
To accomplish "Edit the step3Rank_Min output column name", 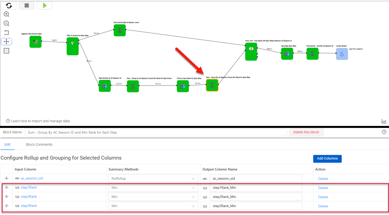I will [x=256, y=206].
